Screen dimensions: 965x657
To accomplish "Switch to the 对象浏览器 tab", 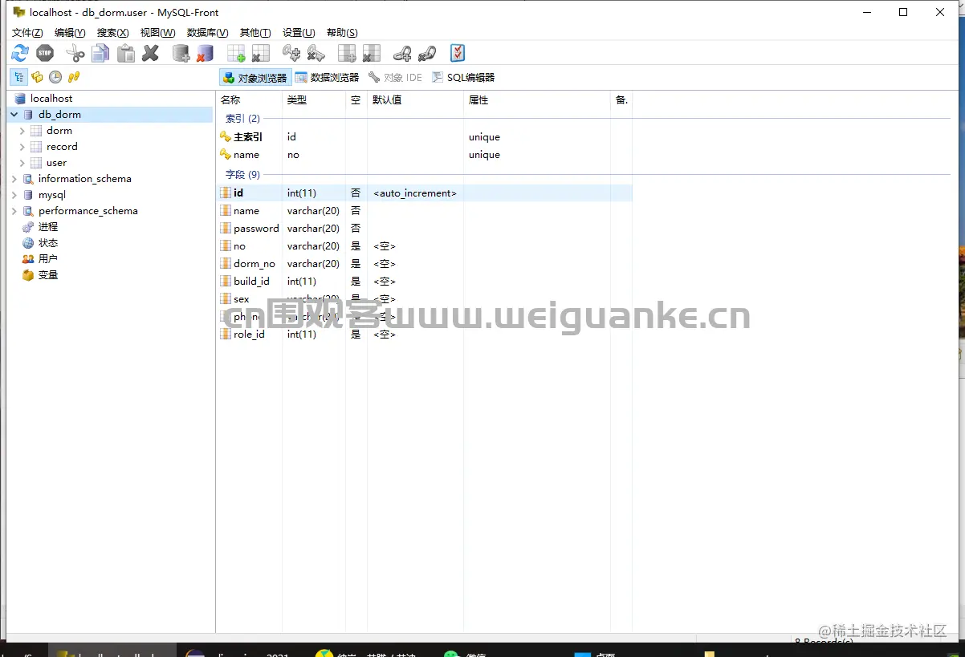I will tap(254, 78).
